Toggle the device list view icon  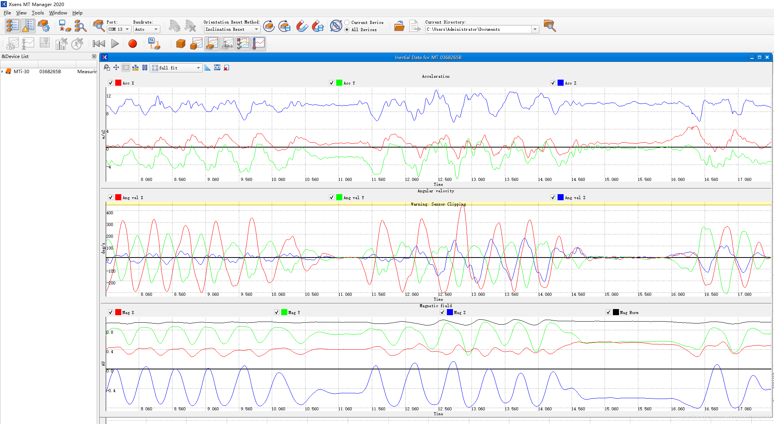point(12,26)
